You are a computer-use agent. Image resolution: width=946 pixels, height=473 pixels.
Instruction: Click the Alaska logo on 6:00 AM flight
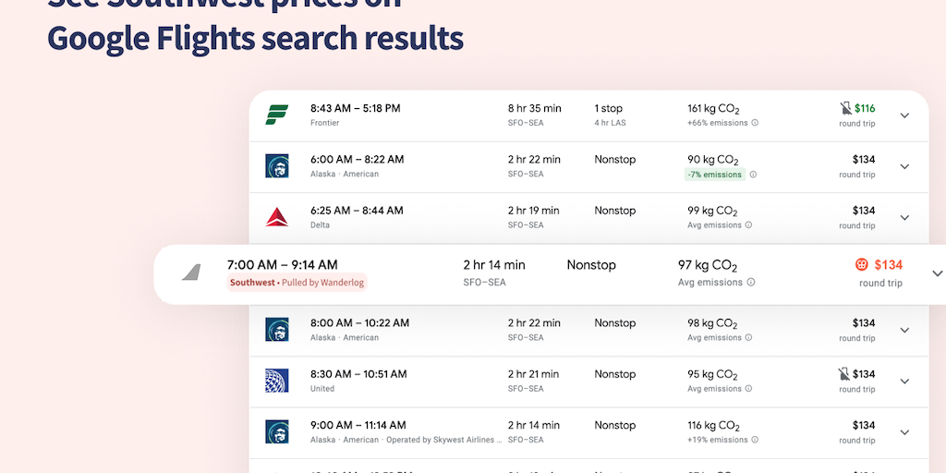pyautogui.click(x=277, y=166)
